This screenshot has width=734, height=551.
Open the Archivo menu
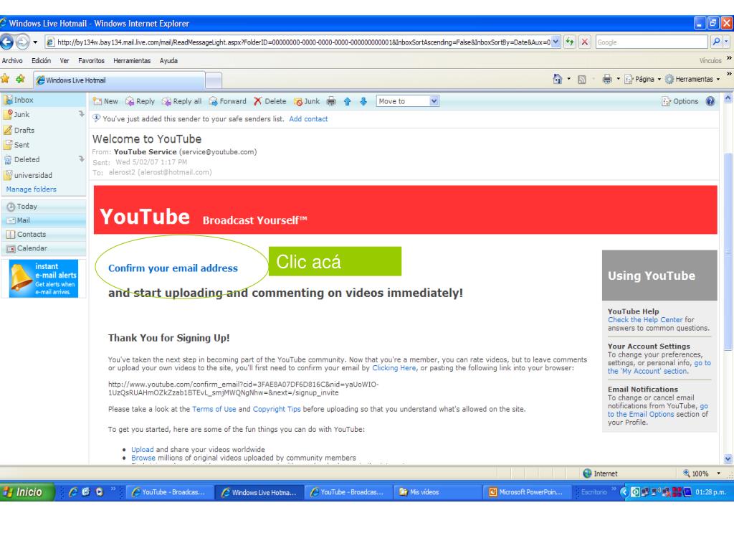click(x=12, y=61)
